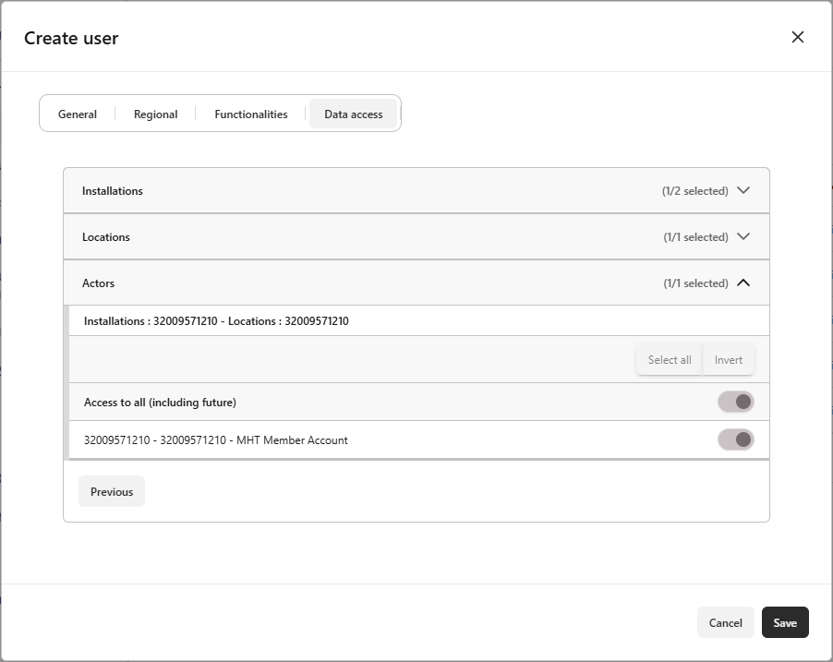
Task: Toggle Access to all (including future)
Action: click(736, 402)
